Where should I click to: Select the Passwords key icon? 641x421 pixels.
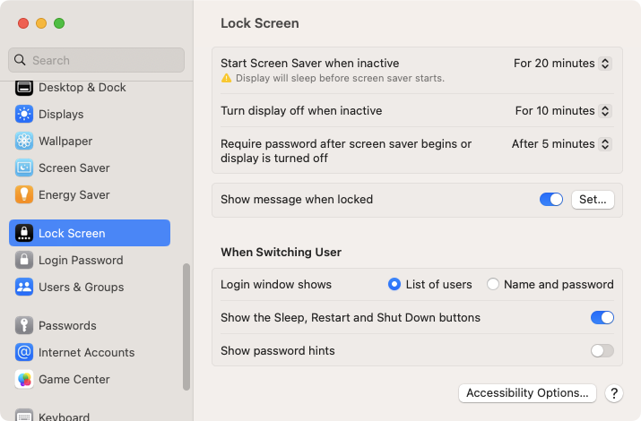click(24, 325)
